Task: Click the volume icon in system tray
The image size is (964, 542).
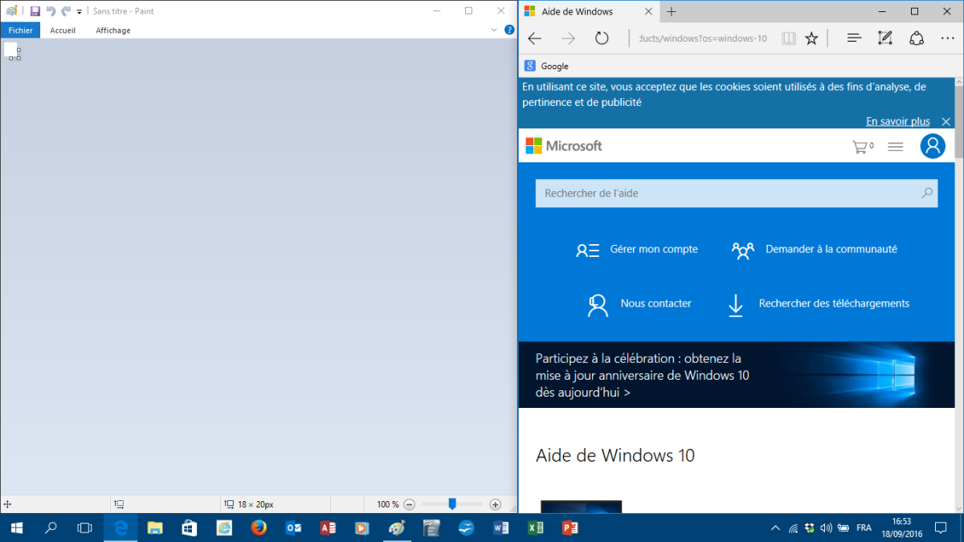Action: click(827, 528)
